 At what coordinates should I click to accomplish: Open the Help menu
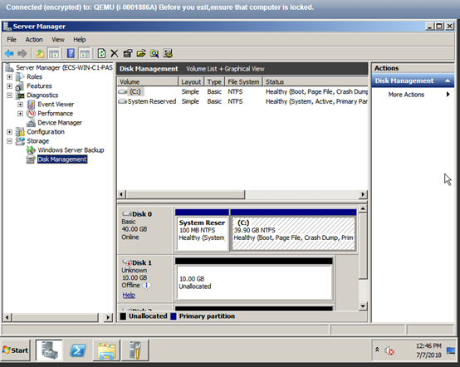80,40
